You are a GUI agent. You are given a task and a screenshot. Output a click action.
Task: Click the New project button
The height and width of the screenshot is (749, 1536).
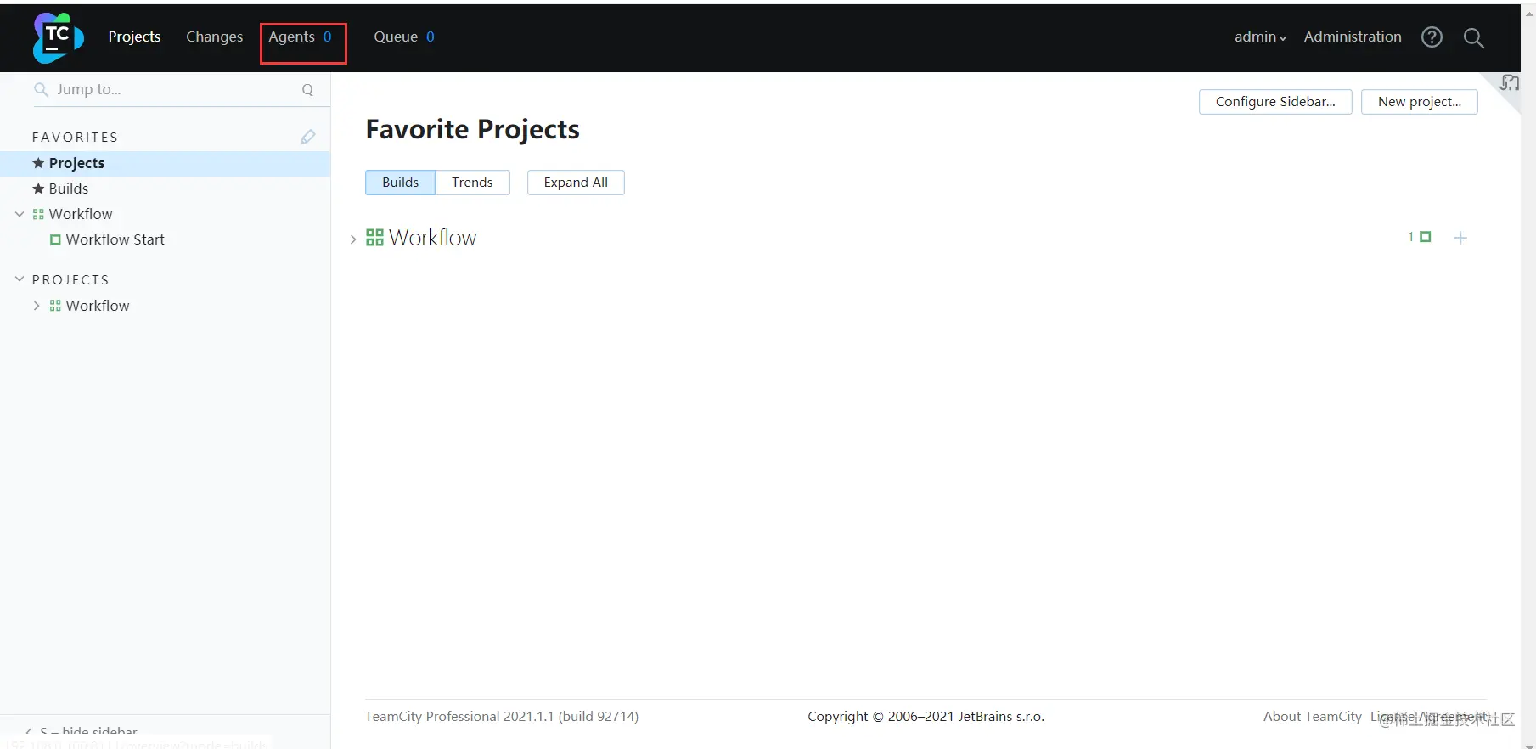tap(1420, 102)
